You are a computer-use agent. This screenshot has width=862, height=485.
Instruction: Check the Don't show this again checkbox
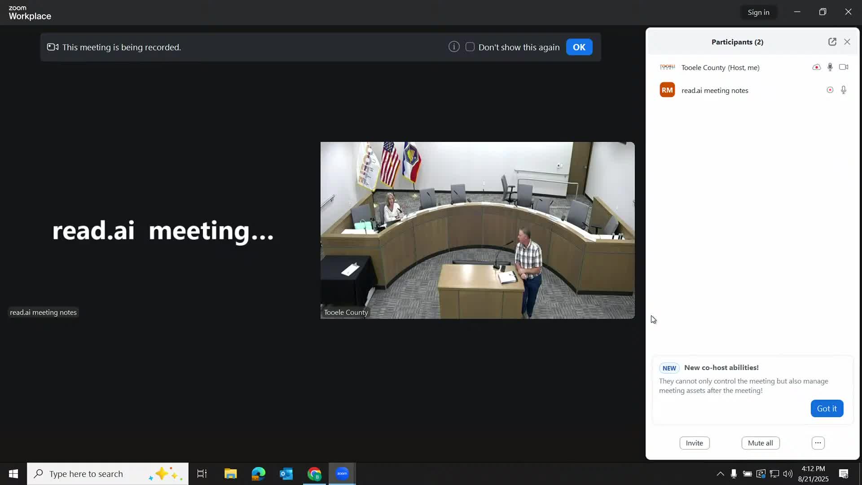pos(470,47)
